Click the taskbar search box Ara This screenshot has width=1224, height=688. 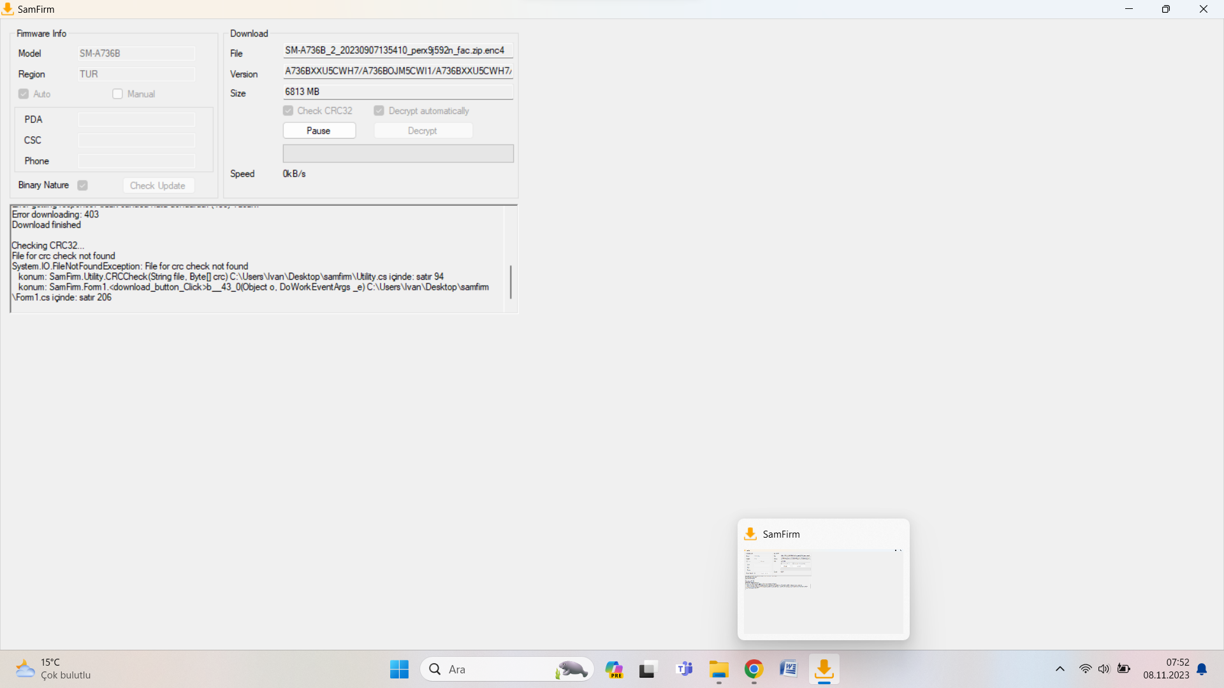[507, 669]
